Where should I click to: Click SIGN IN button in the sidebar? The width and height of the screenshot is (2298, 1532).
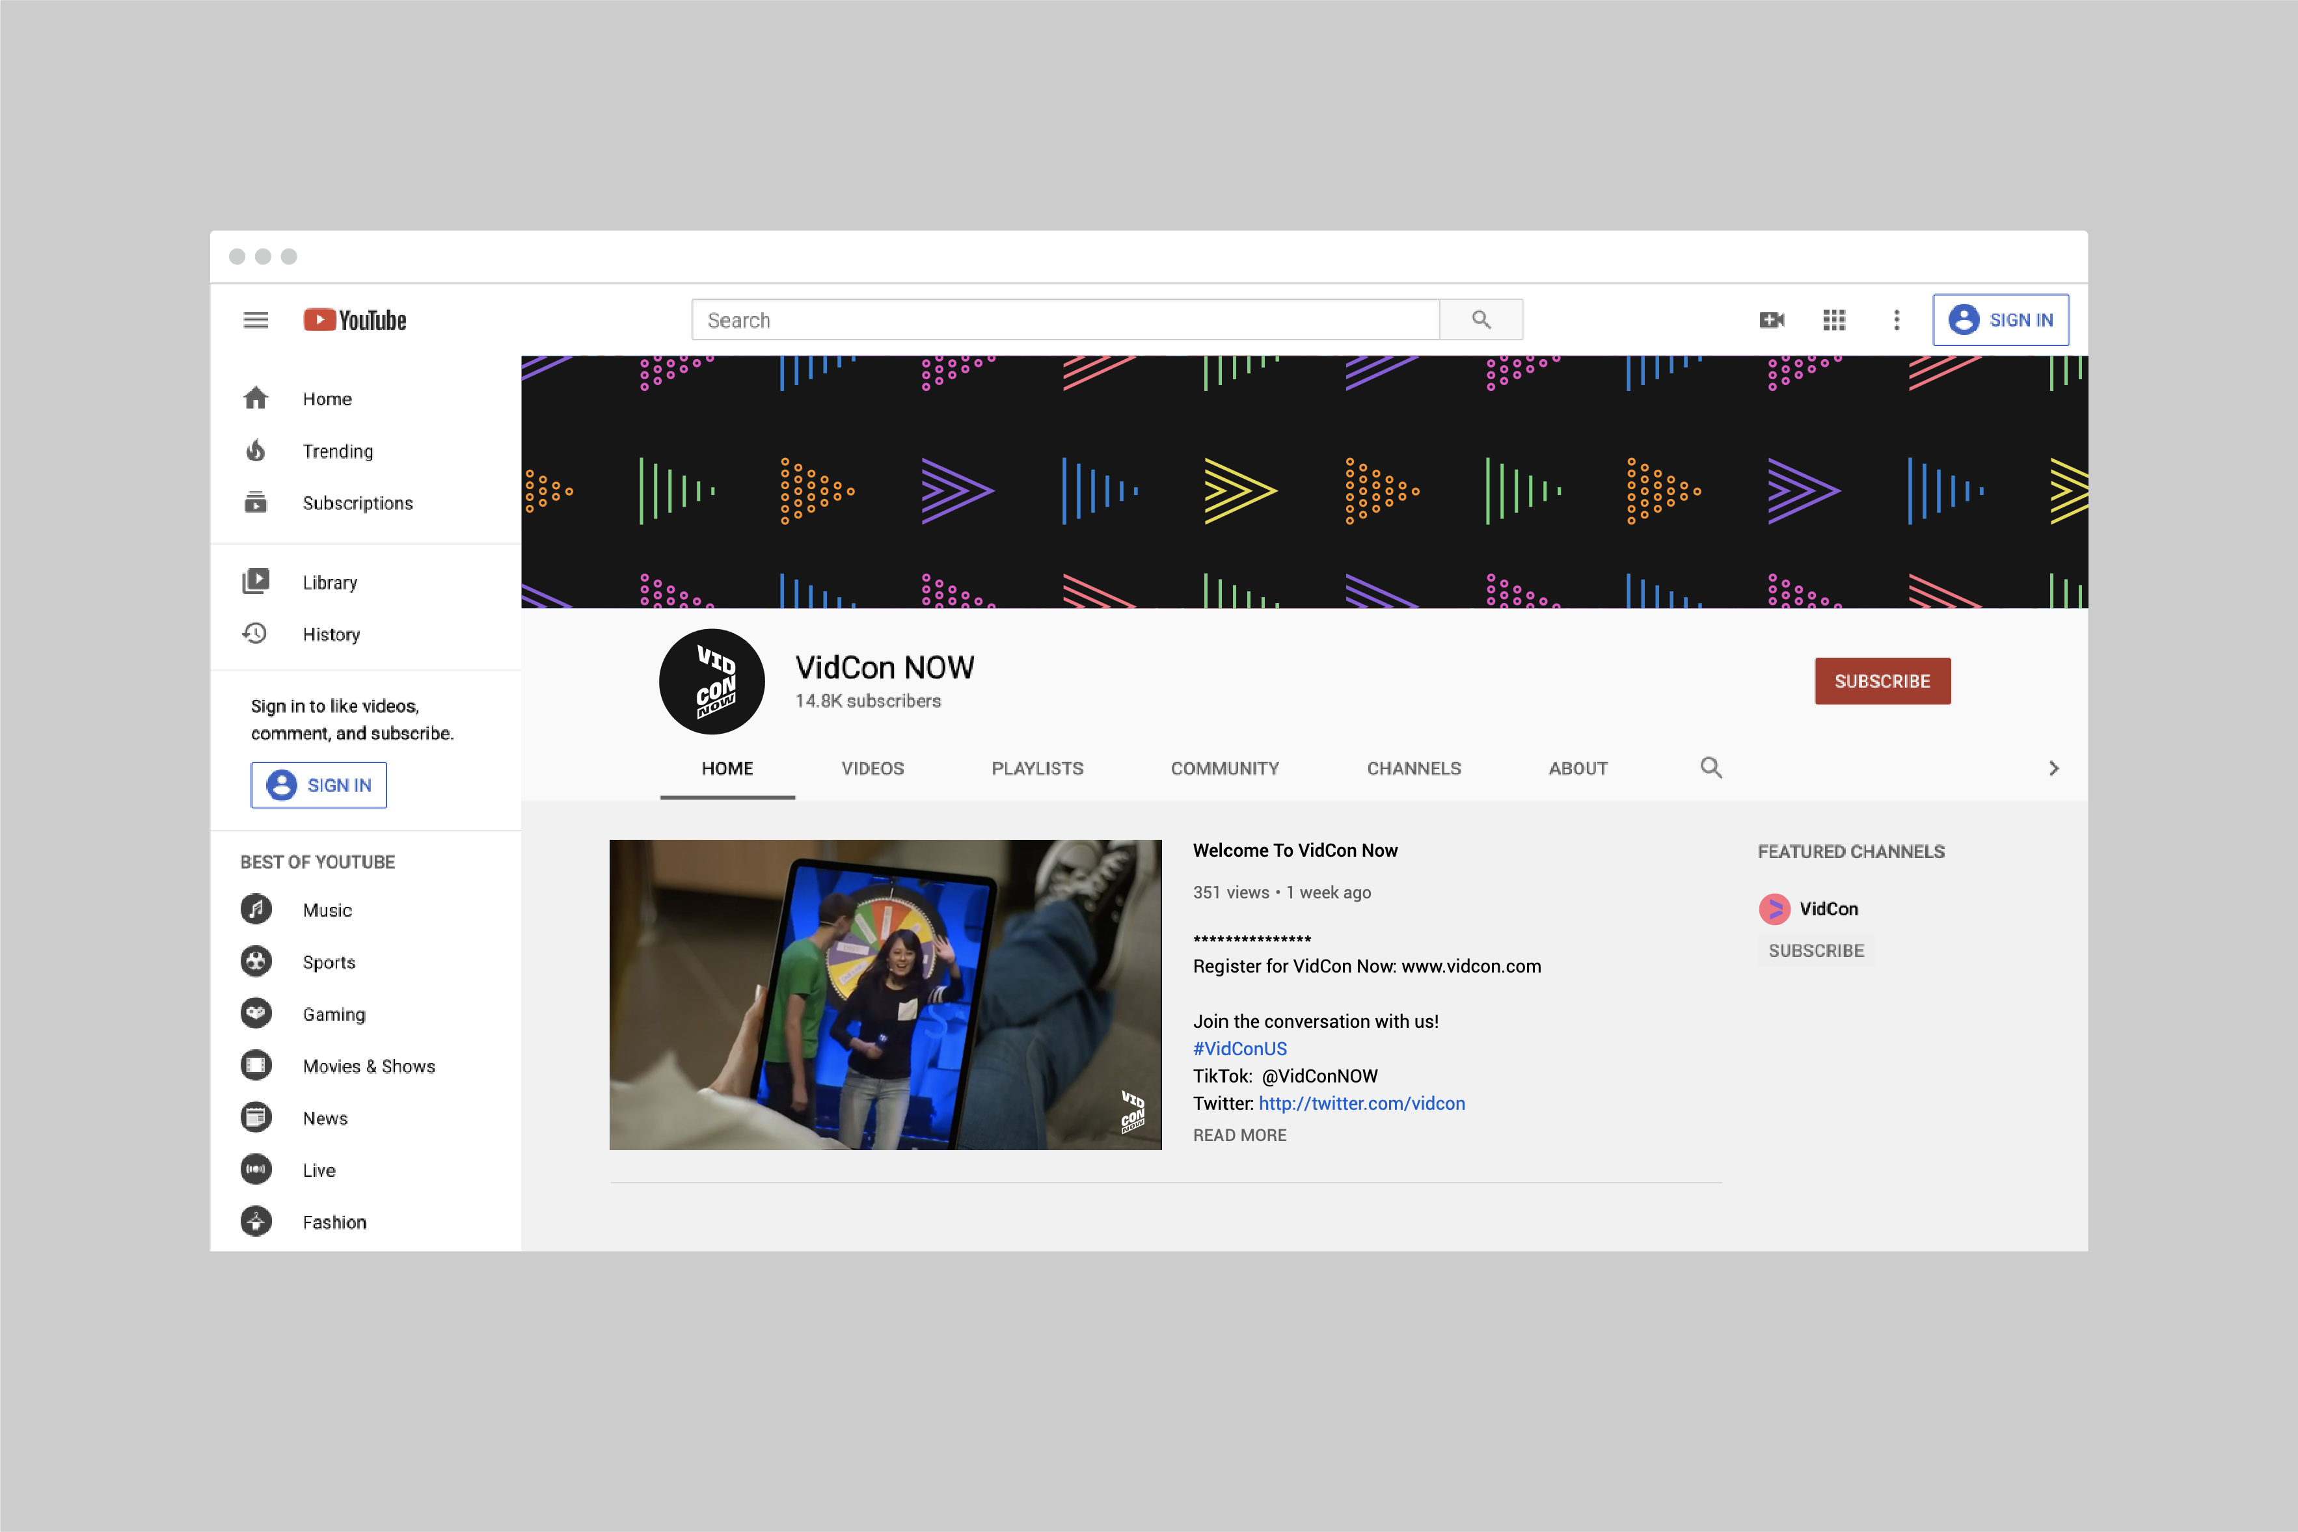[x=319, y=785]
